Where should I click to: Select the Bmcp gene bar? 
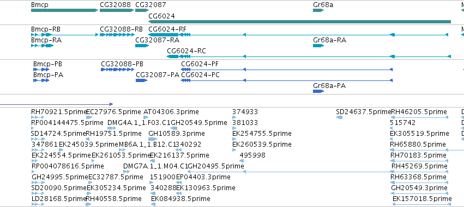click(64, 10)
